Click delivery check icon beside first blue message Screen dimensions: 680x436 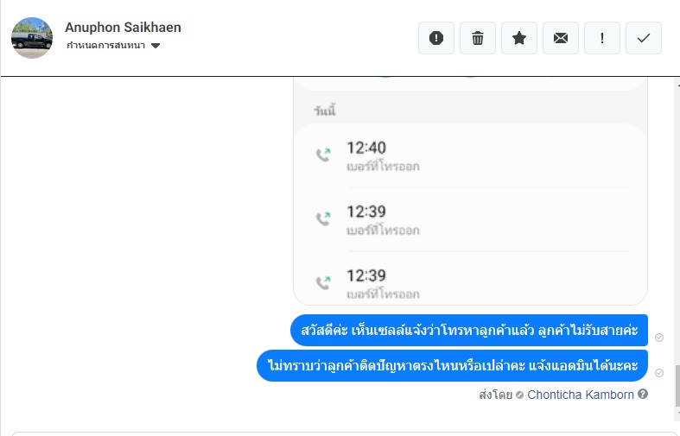659,338
